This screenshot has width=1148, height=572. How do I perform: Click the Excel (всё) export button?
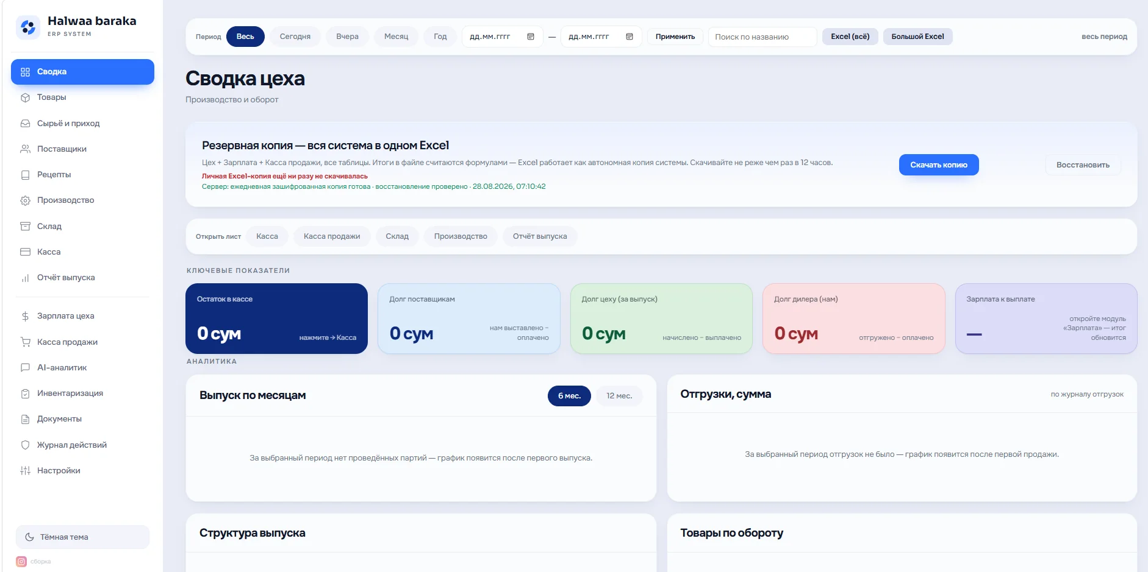[850, 37]
